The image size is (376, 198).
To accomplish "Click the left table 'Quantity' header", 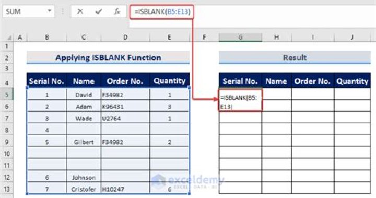I will point(169,81).
